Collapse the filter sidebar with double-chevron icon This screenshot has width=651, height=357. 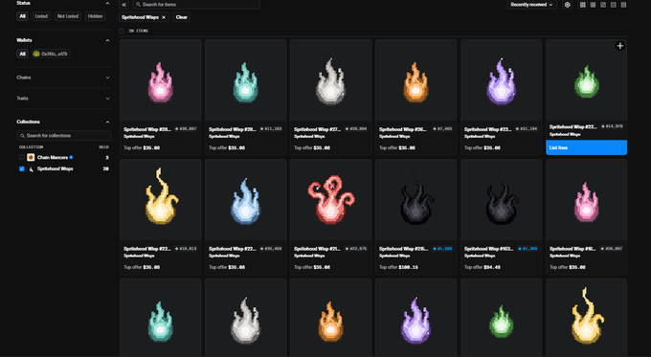coord(123,5)
